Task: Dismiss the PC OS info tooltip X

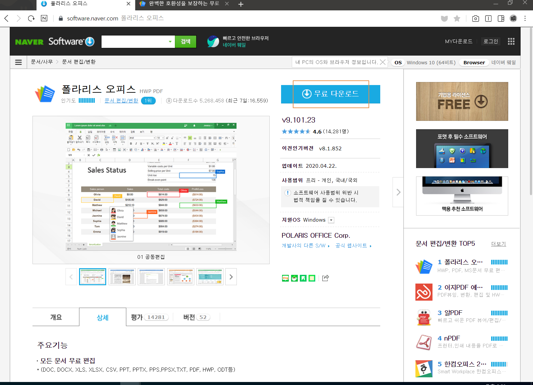Action: coord(383,62)
